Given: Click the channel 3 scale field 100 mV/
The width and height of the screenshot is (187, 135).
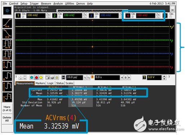Looking at the screenshot, I should [109, 15].
